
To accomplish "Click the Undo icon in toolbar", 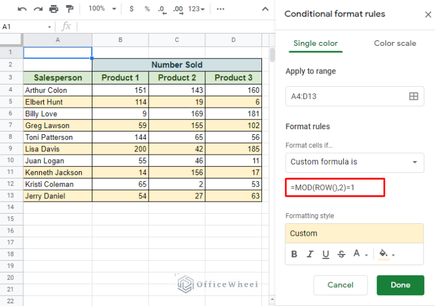I will click(x=22, y=9).
